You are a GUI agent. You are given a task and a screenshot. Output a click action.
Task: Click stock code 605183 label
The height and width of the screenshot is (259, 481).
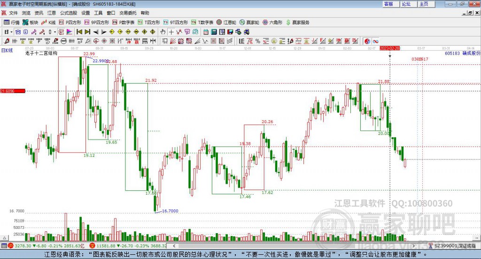click(x=452, y=54)
